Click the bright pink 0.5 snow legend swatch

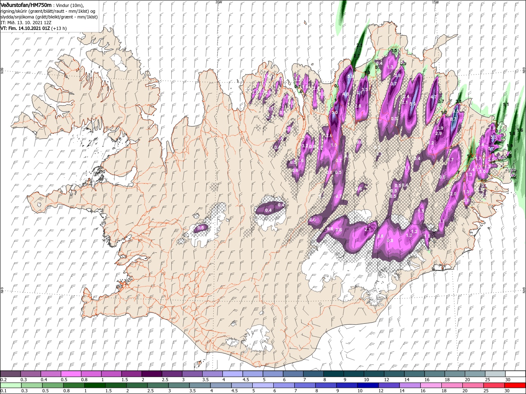pos(71,374)
